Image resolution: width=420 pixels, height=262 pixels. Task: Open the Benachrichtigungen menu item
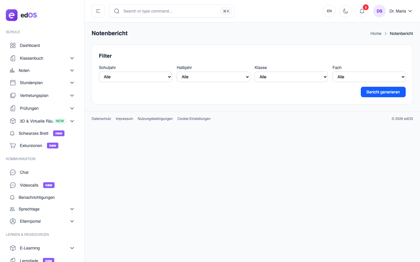pyautogui.click(x=36, y=197)
